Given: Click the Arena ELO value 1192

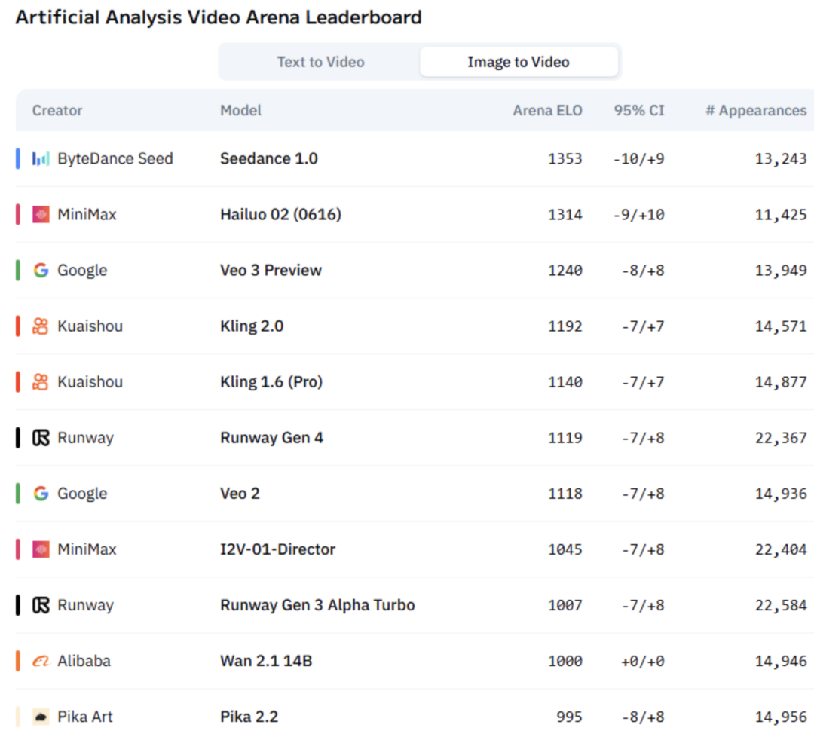Looking at the screenshot, I should pyautogui.click(x=565, y=326).
